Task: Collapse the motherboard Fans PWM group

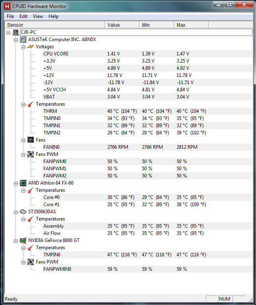Action: point(23,155)
